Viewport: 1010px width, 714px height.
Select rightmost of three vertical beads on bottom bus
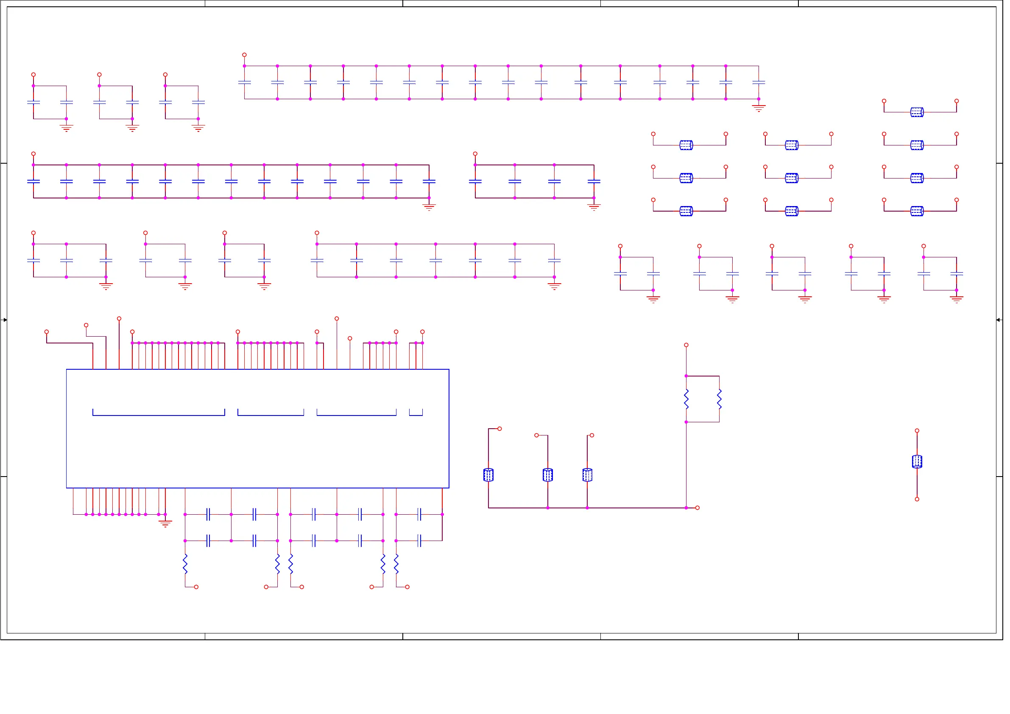pyautogui.click(x=587, y=475)
